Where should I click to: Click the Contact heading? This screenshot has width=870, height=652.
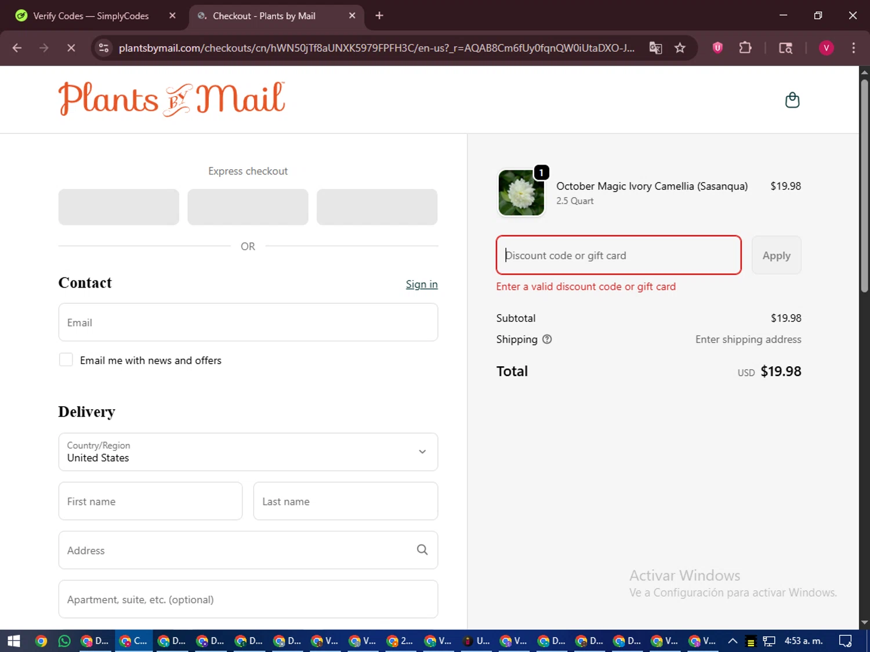coord(85,283)
